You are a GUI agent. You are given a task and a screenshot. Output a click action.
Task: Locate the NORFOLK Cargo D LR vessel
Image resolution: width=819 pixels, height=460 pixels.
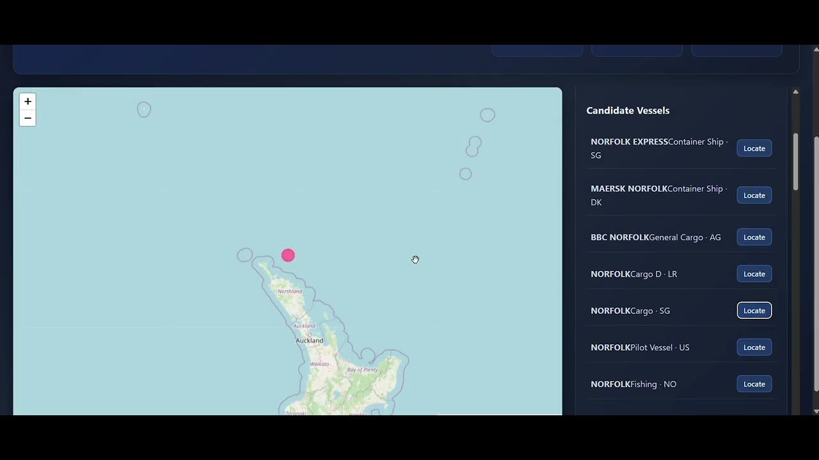pos(754,274)
